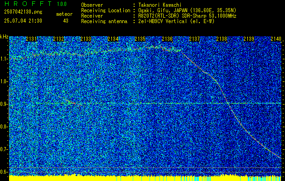Click the 2el-HB9CV Vertical antenna value
Viewport: 285px width, 181px height.
tap(176, 21)
